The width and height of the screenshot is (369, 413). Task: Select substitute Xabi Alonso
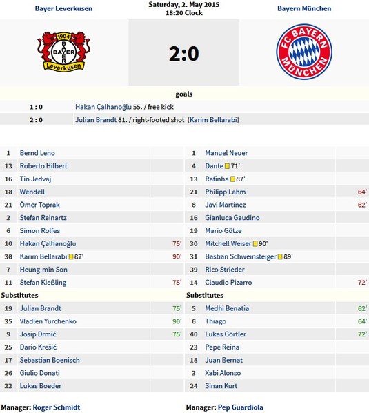[223, 373]
